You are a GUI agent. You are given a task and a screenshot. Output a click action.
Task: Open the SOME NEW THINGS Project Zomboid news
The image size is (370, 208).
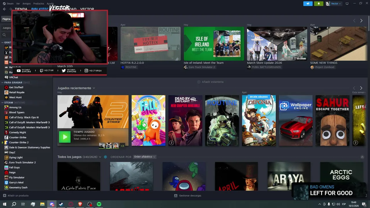pyautogui.click(x=338, y=44)
